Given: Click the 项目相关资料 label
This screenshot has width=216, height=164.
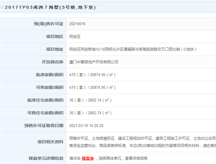Looking at the screenshot, I should click(x=50, y=142).
